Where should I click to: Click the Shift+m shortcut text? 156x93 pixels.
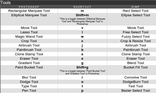pos(82,15)
